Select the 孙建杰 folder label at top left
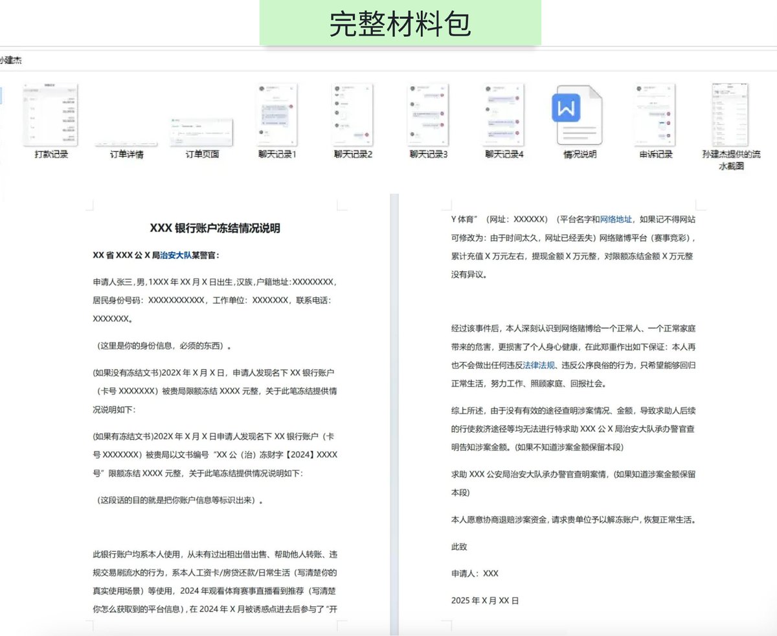777x636 pixels. (x=10, y=60)
